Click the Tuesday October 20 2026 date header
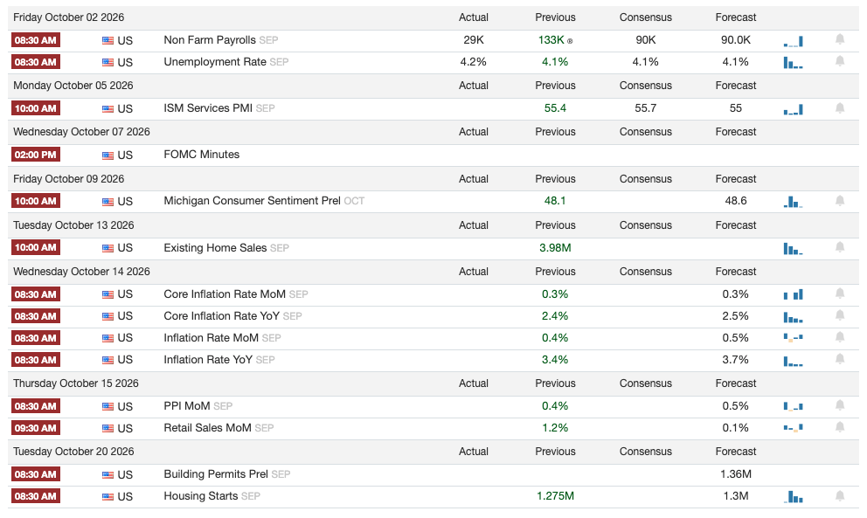 pyautogui.click(x=73, y=452)
